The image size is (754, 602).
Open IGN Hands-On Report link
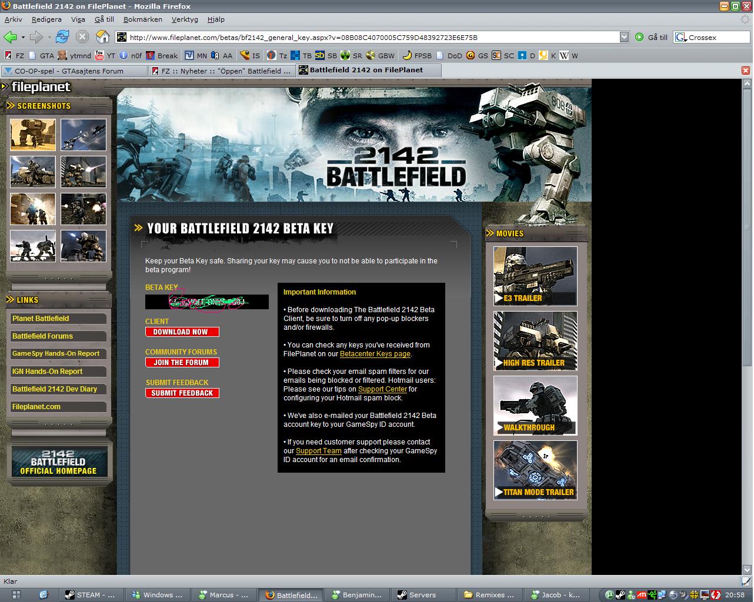[58, 372]
